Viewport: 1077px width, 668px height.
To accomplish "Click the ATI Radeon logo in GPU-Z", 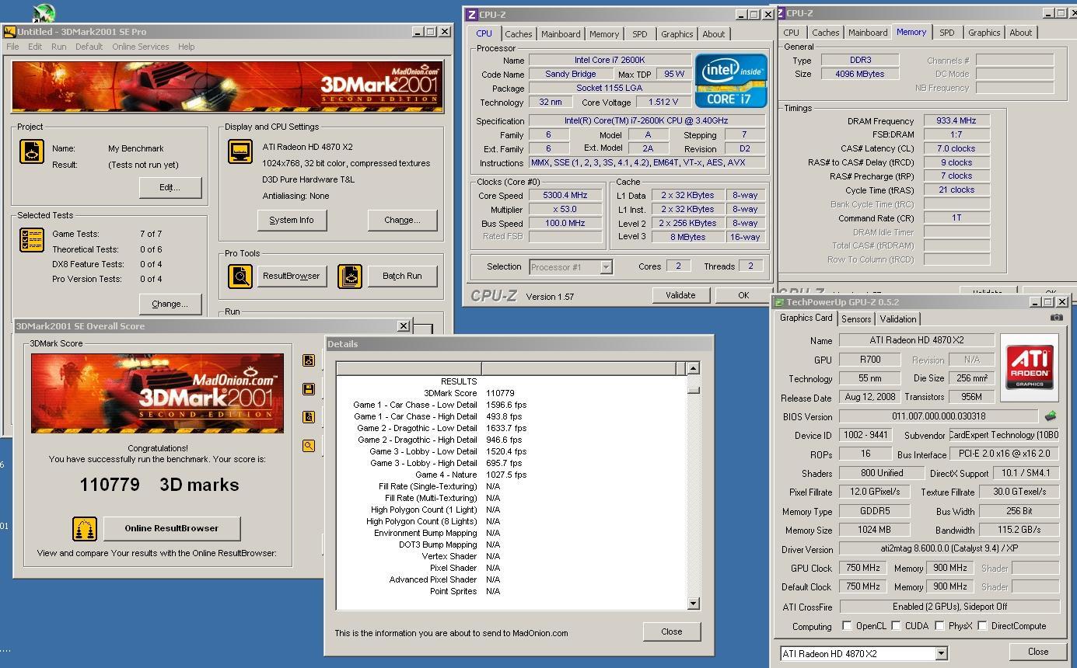I will 1030,367.
